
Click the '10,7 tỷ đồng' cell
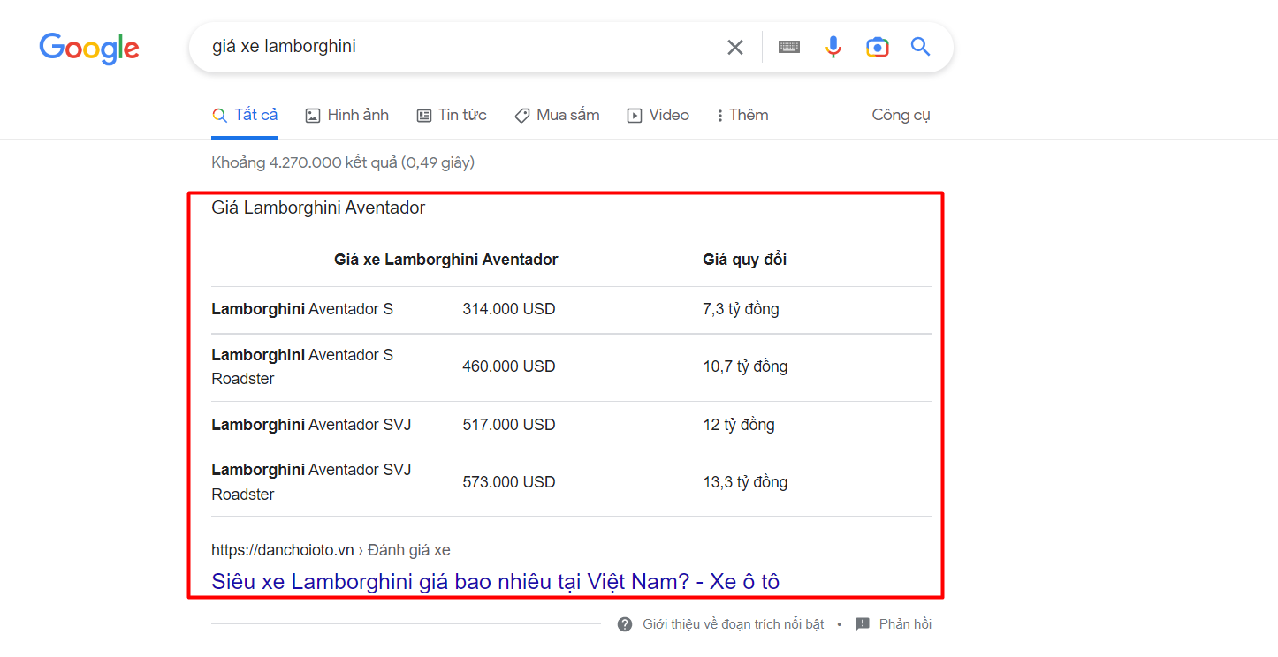(x=745, y=366)
